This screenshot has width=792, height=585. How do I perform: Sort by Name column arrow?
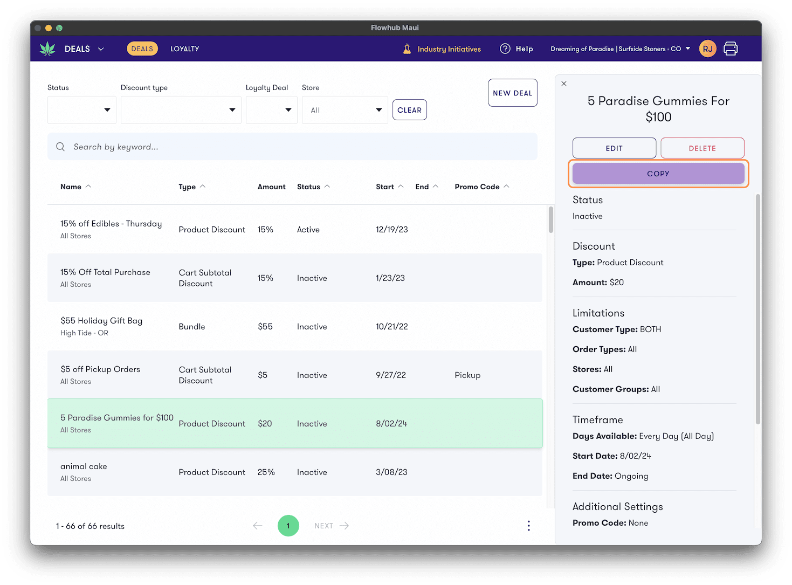point(88,187)
